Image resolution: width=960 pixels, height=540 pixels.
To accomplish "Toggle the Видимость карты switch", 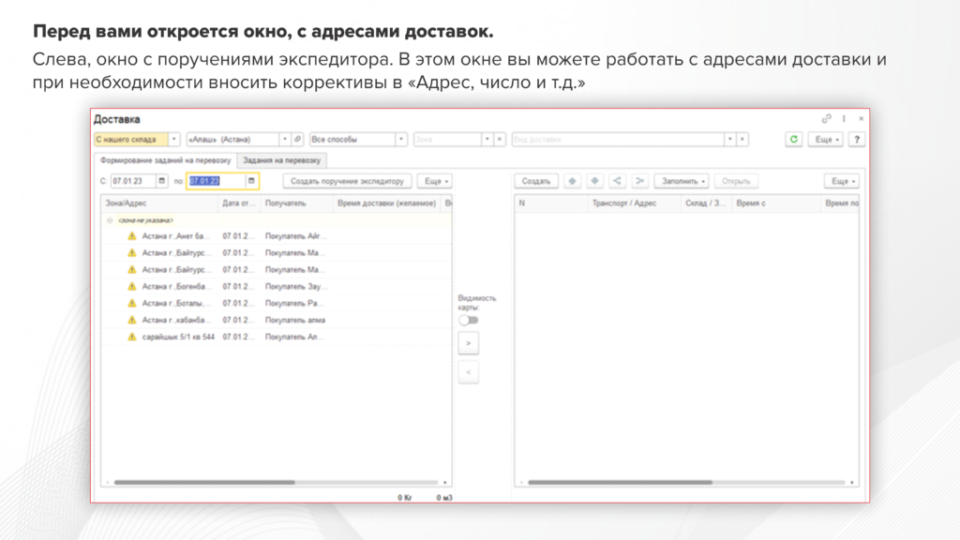I will click(469, 321).
